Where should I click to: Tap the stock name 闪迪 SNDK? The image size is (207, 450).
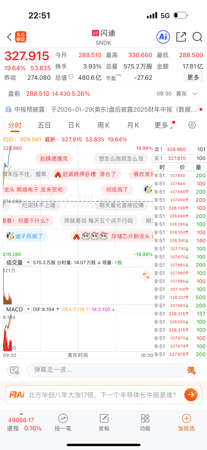click(x=103, y=37)
